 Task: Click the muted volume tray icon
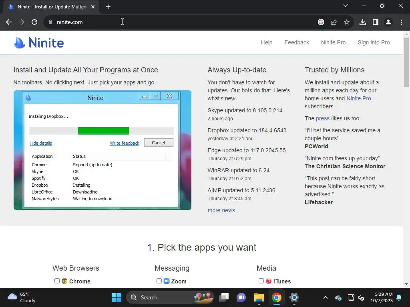click(x=362, y=297)
